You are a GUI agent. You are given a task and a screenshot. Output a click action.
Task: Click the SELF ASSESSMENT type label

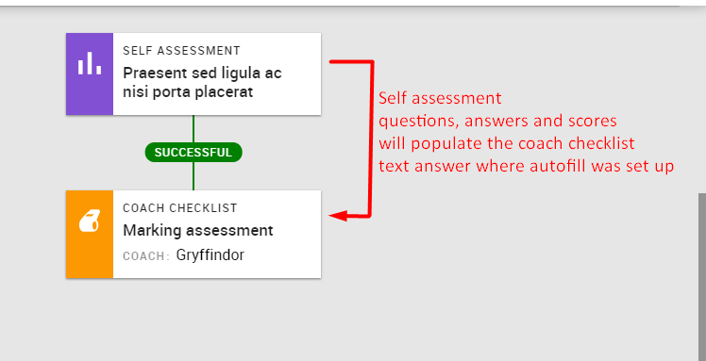181,51
